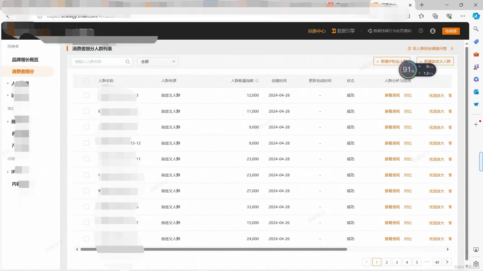Open Outlook in the Edge sidebar
The width and height of the screenshot is (483, 271).
[x=476, y=92]
